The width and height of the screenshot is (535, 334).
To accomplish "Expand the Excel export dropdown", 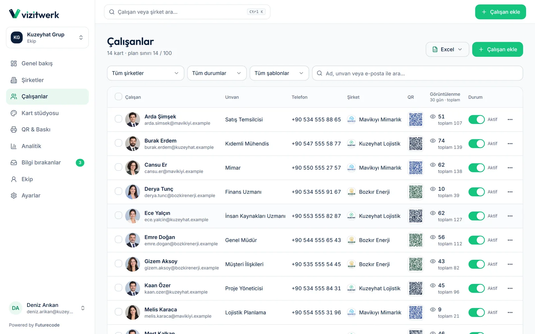I will pyautogui.click(x=447, y=49).
